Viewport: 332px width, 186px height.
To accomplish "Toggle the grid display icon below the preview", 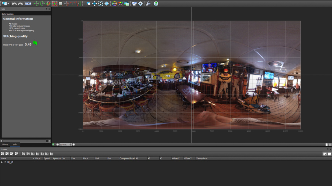I will point(330,144).
